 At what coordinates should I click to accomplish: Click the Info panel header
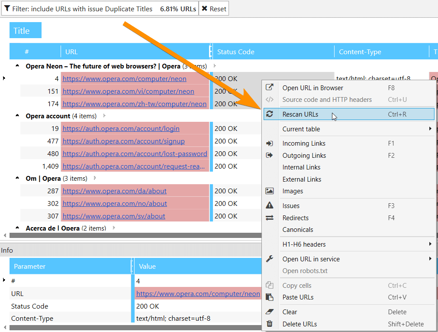[131, 250]
